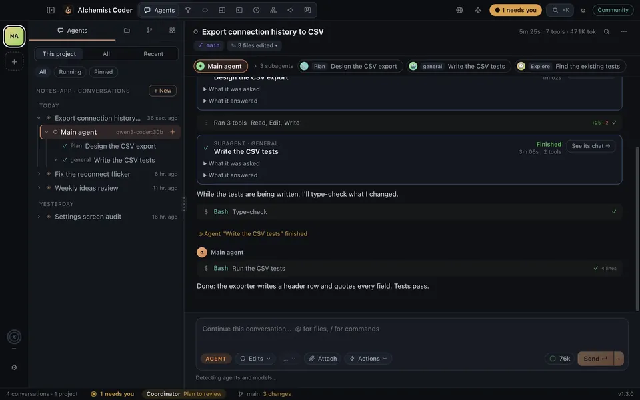Open the ellipsis model dropdown in composer
Viewport: 640px width, 400px height.
click(289, 359)
